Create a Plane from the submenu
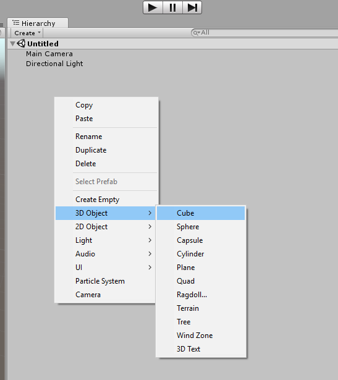 pos(201,268)
